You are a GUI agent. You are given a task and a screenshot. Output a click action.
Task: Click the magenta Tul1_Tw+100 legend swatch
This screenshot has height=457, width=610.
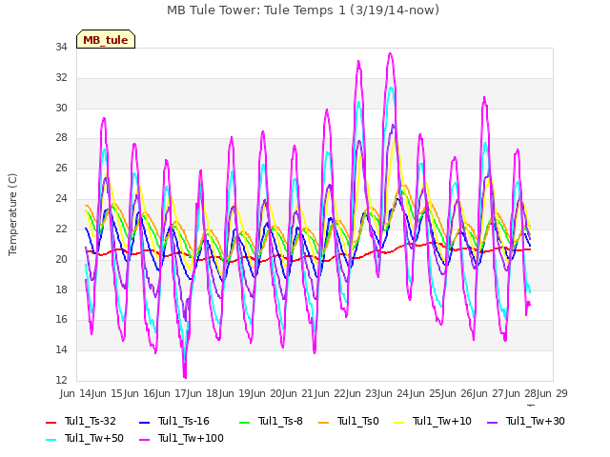pyautogui.click(x=144, y=440)
